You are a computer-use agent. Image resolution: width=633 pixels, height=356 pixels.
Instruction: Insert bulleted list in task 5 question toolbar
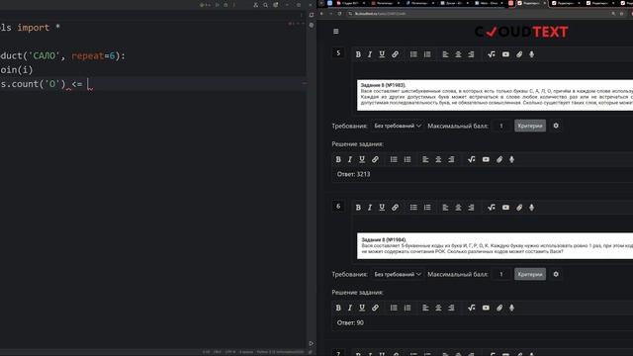[413, 54]
